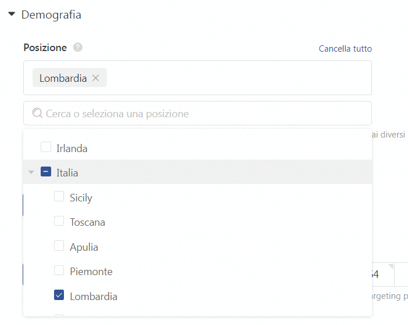Remove the Lombardia tag with the X icon
This screenshot has width=408, height=325.
pyautogui.click(x=95, y=78)
